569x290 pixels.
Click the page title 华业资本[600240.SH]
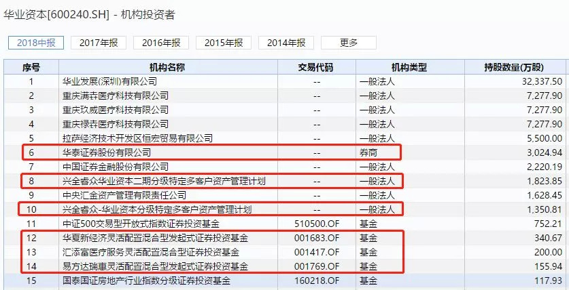pyautogui.click(x=56, y=15)
